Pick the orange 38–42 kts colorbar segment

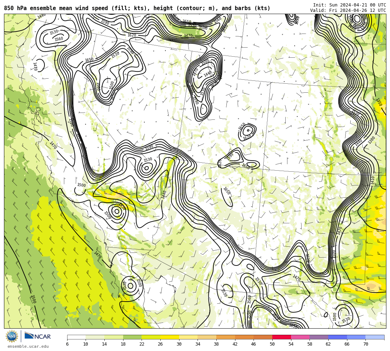[226, 337]
